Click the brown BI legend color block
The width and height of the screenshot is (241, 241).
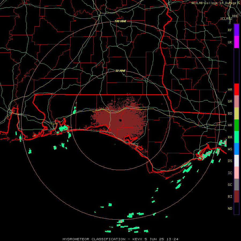click(236, 197)
